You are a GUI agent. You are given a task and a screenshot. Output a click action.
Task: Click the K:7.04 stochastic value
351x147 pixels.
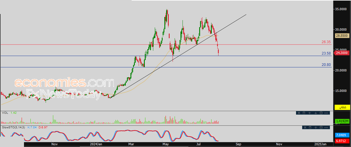coord(32,127)
